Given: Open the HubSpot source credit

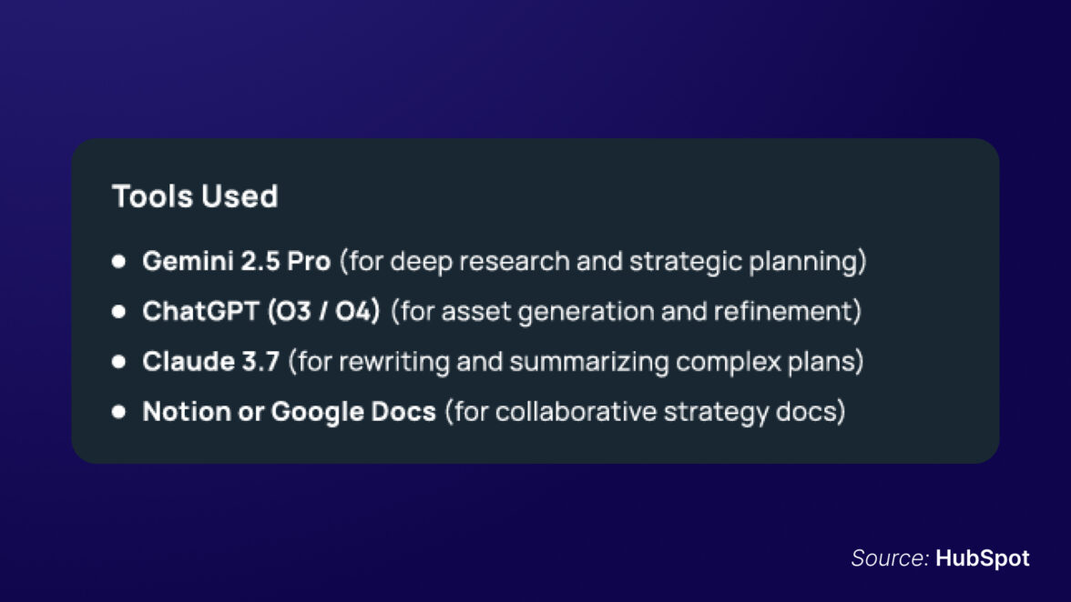Looking at the screenshot, I should 982,558.
